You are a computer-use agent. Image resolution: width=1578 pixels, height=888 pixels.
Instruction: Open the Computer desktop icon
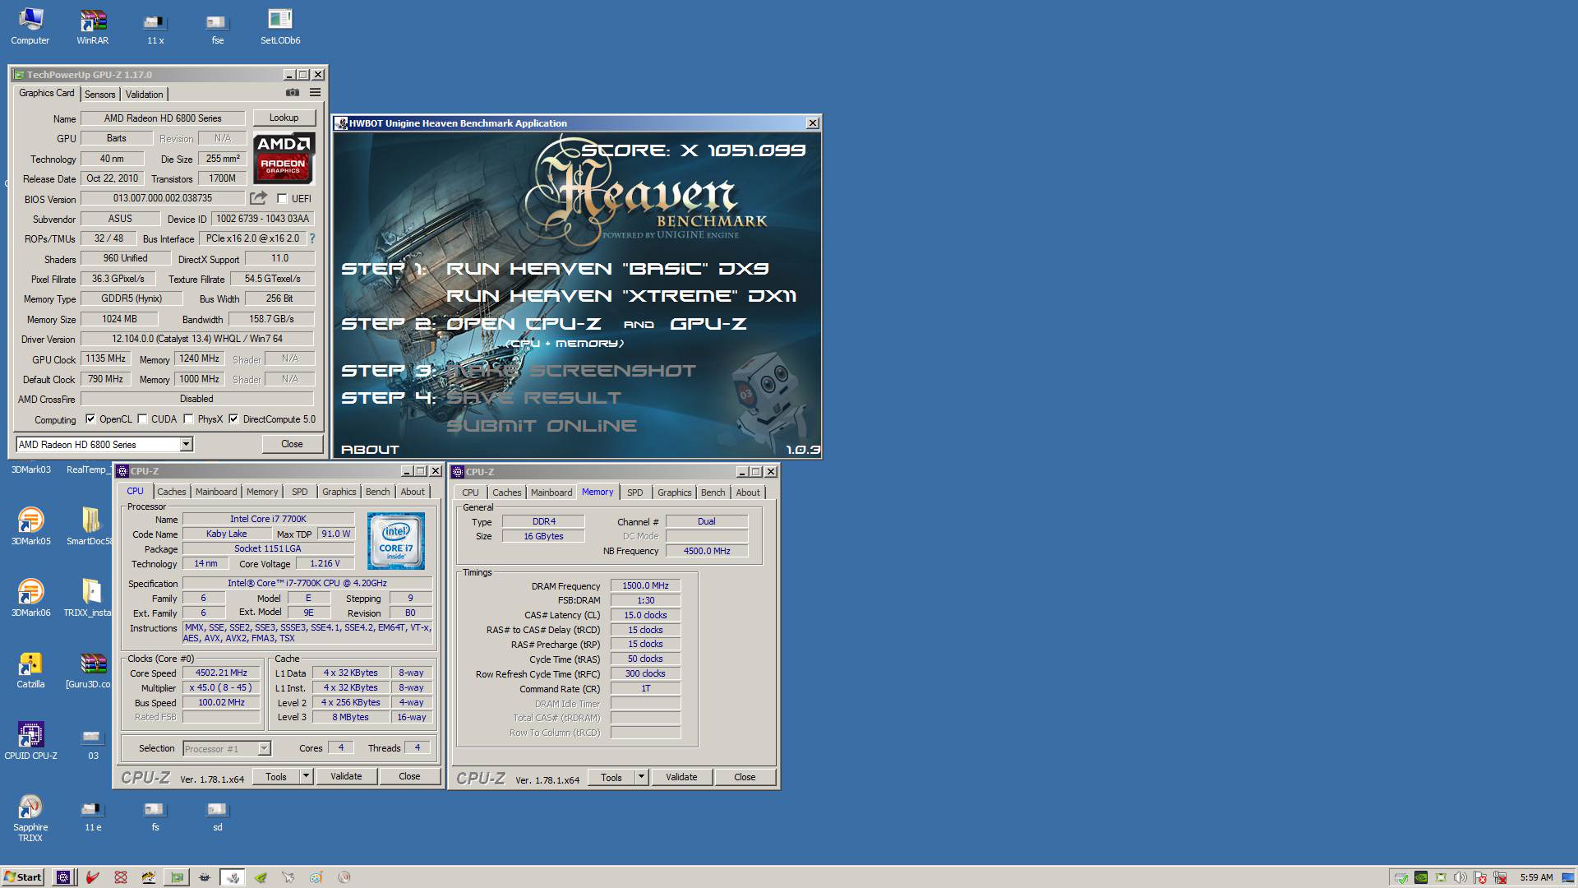click(30, 26)
